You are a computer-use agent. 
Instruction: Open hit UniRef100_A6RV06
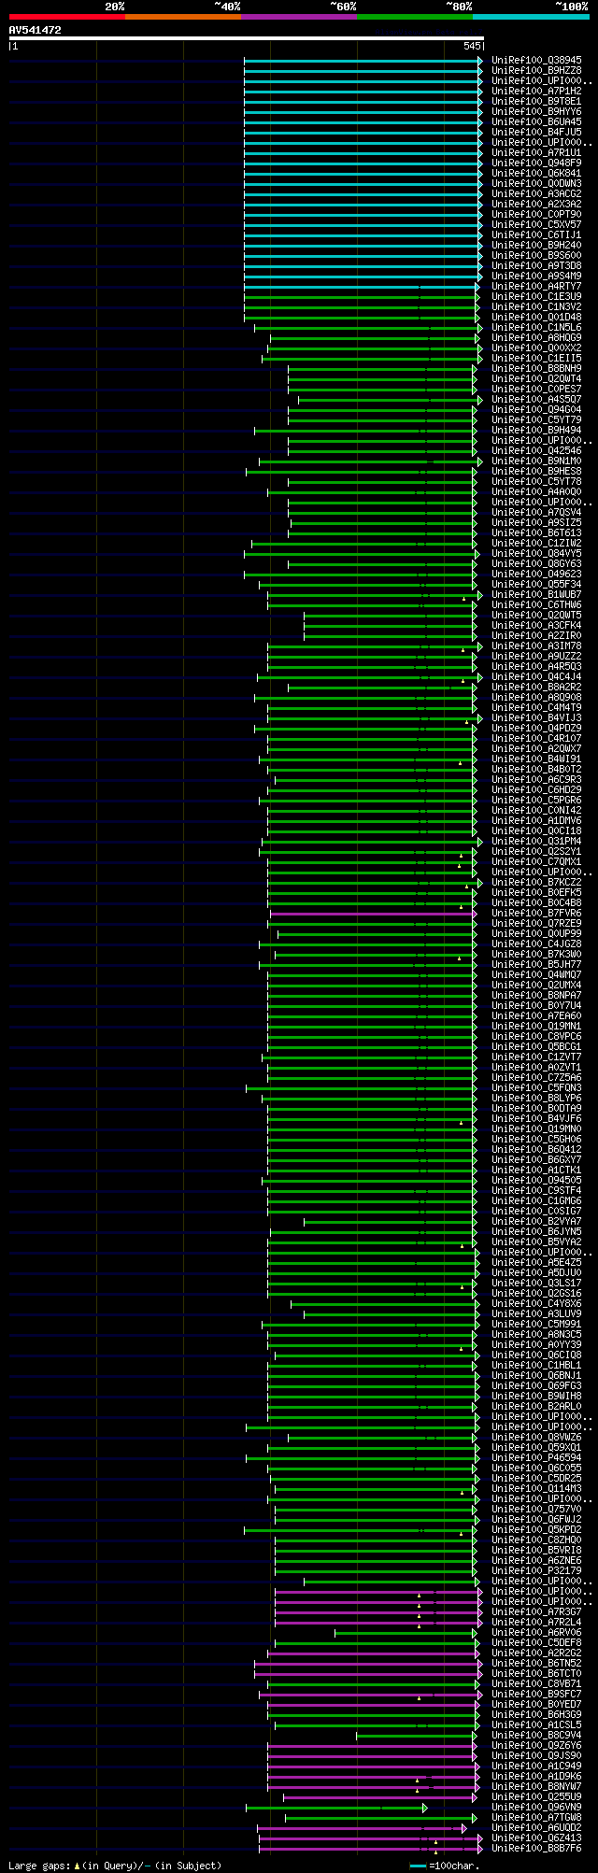[x=537, y=1633]
